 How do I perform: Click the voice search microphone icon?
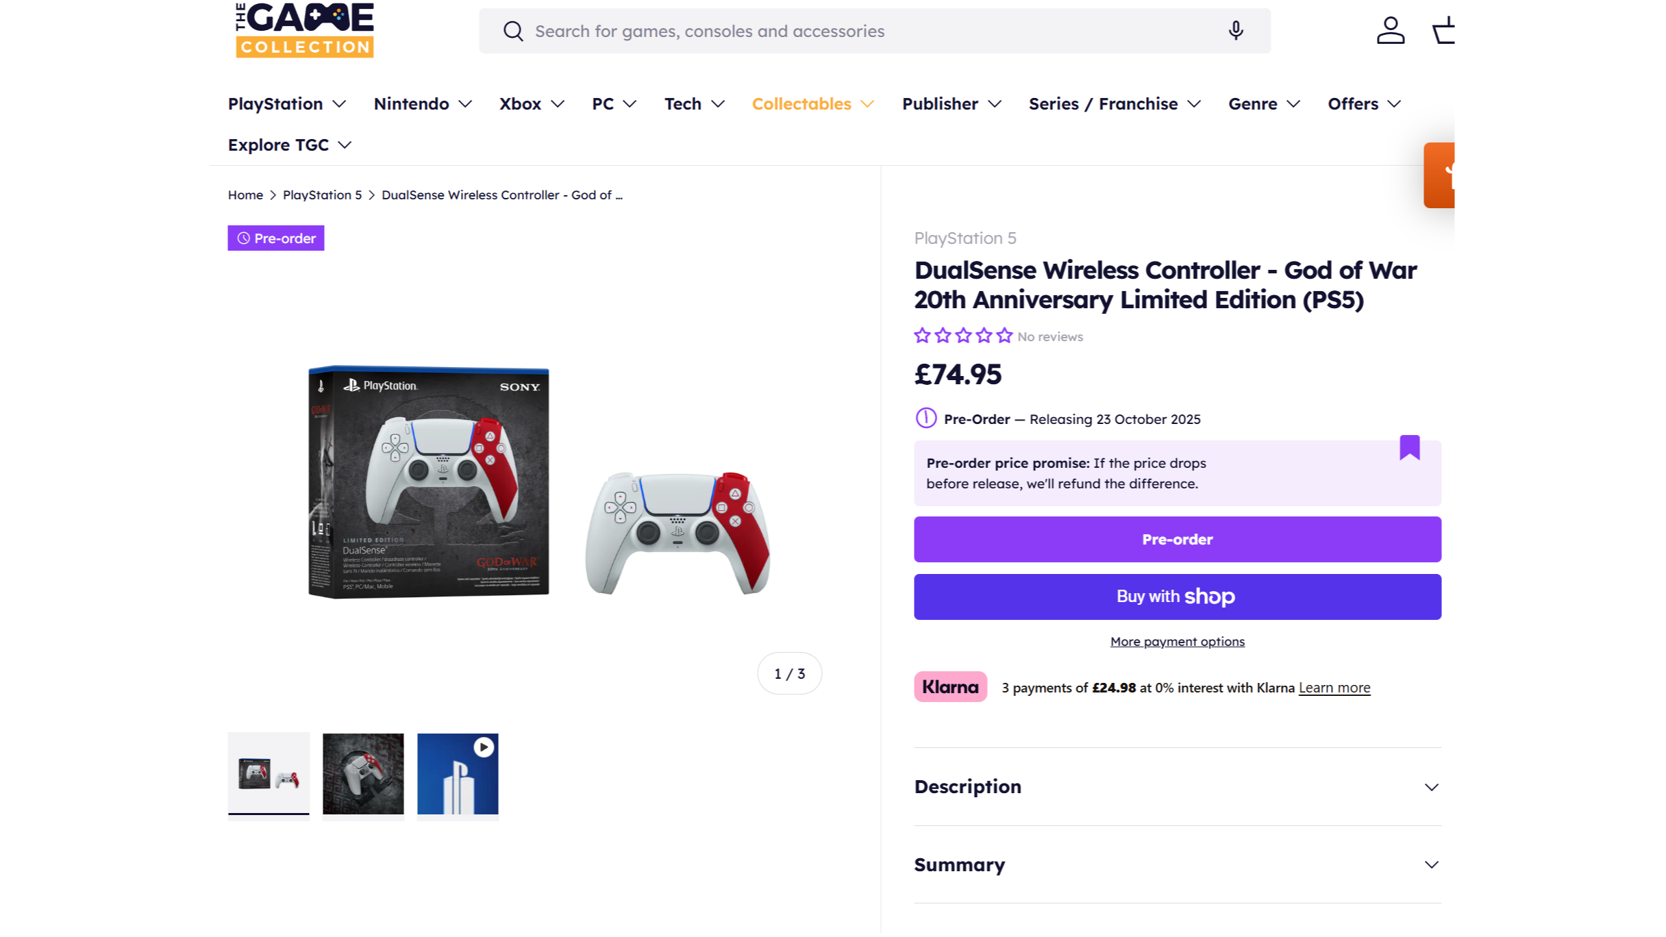click(x=1235, y=31)
